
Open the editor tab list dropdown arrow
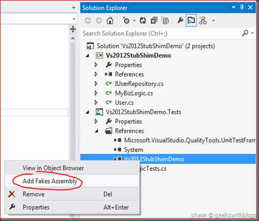pyautogui.click(x=73, y=8)
